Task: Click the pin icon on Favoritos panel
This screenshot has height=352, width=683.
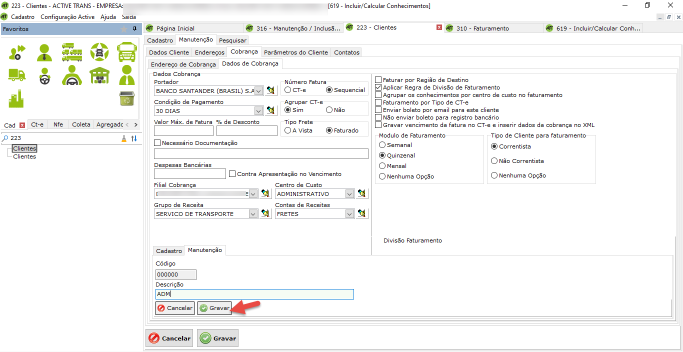Action: pyautogui.click(x=134, y=29)
